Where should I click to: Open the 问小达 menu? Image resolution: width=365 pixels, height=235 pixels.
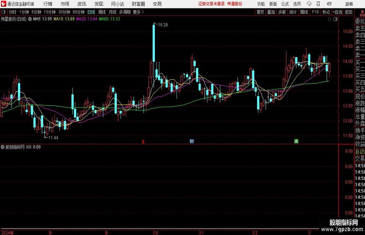click(x=117, y=4)
